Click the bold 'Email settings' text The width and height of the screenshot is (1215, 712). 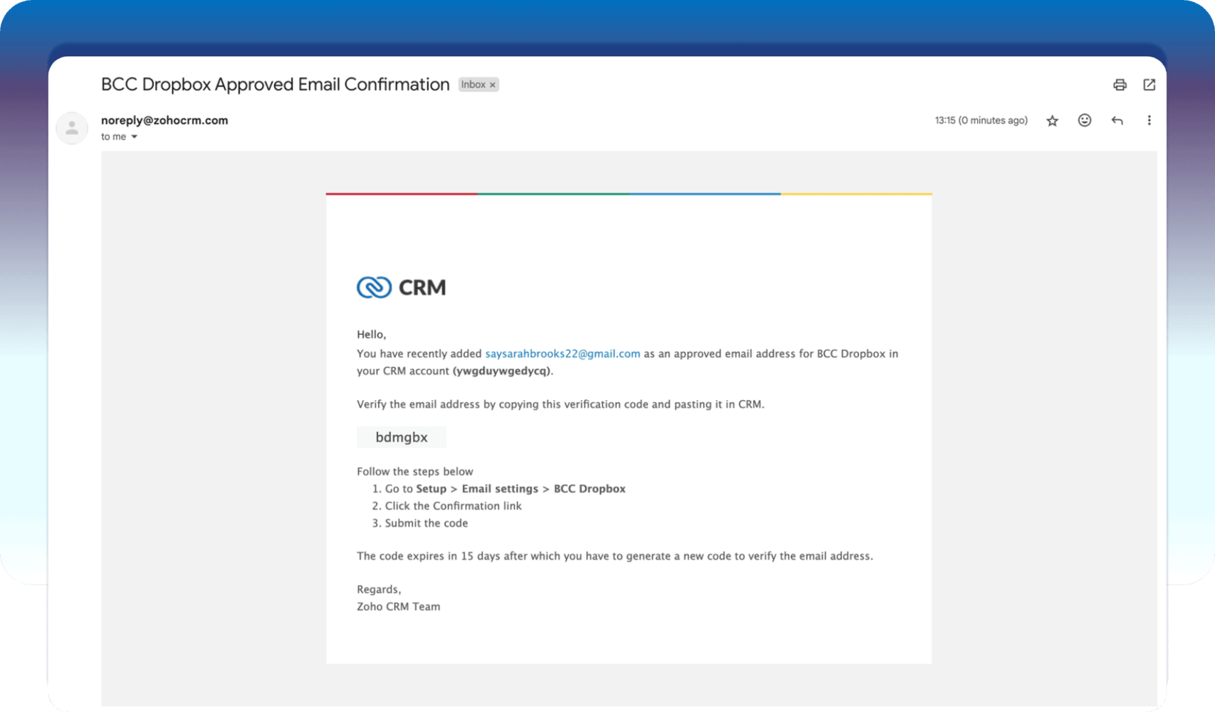(499, 489)
